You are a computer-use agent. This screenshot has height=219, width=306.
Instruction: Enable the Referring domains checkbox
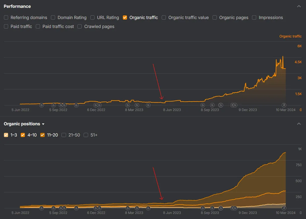[6, 18]
